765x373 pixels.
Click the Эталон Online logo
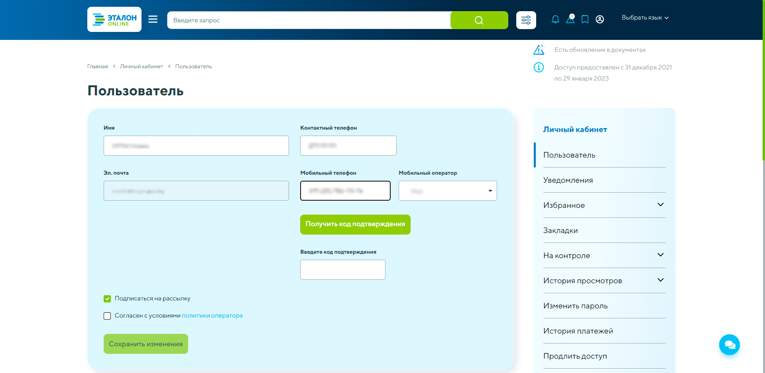[114, 19]
